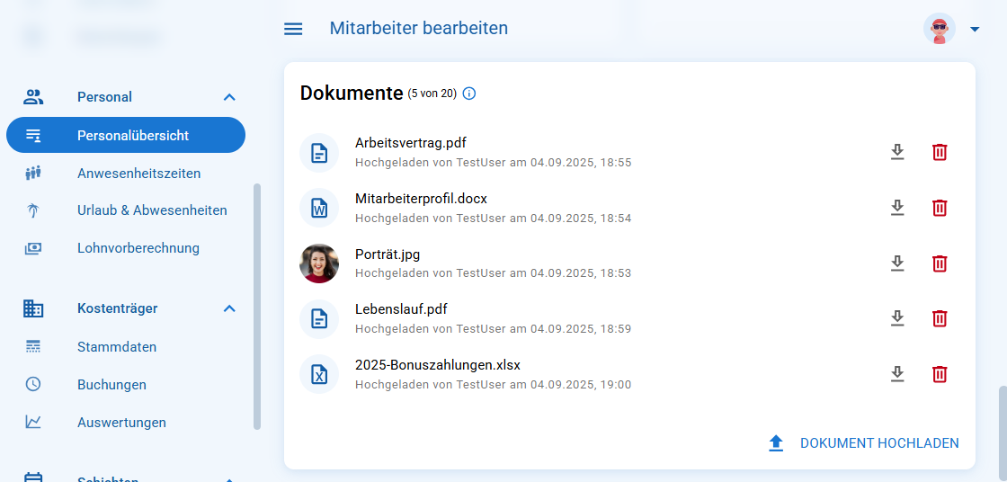Select Lohnvorberechnung in sidebar
This screenshot has width=1007, height=482.
click(x=138, y=248)
